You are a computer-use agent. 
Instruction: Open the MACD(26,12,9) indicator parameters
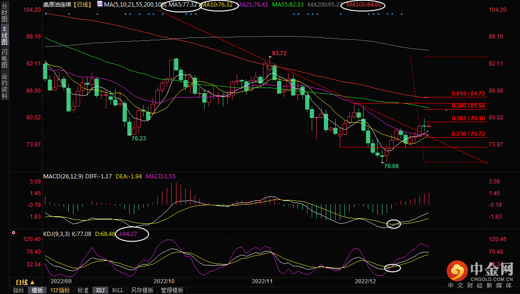point(64,176)
